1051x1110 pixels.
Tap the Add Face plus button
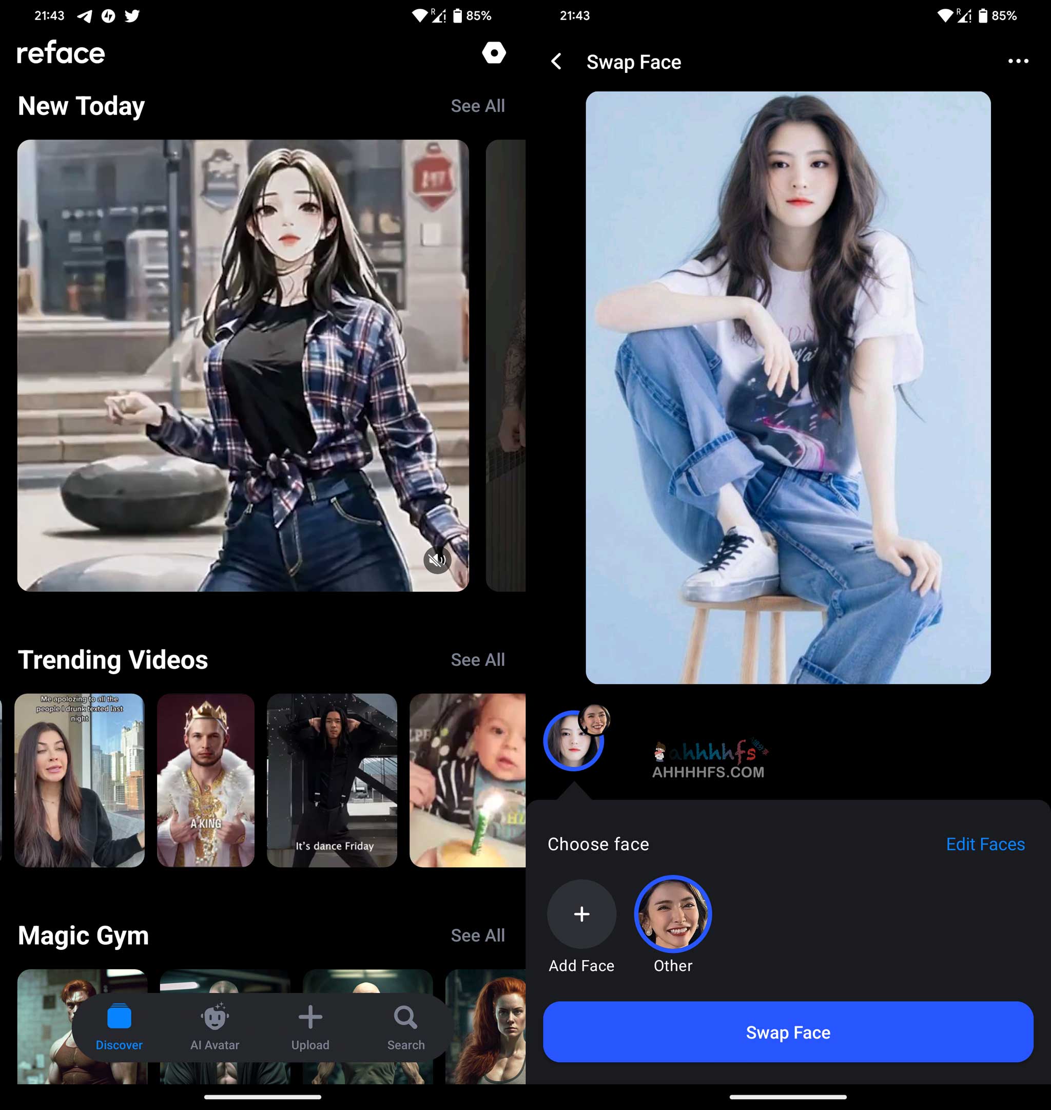pyautogui.click(x=582, y=912)
